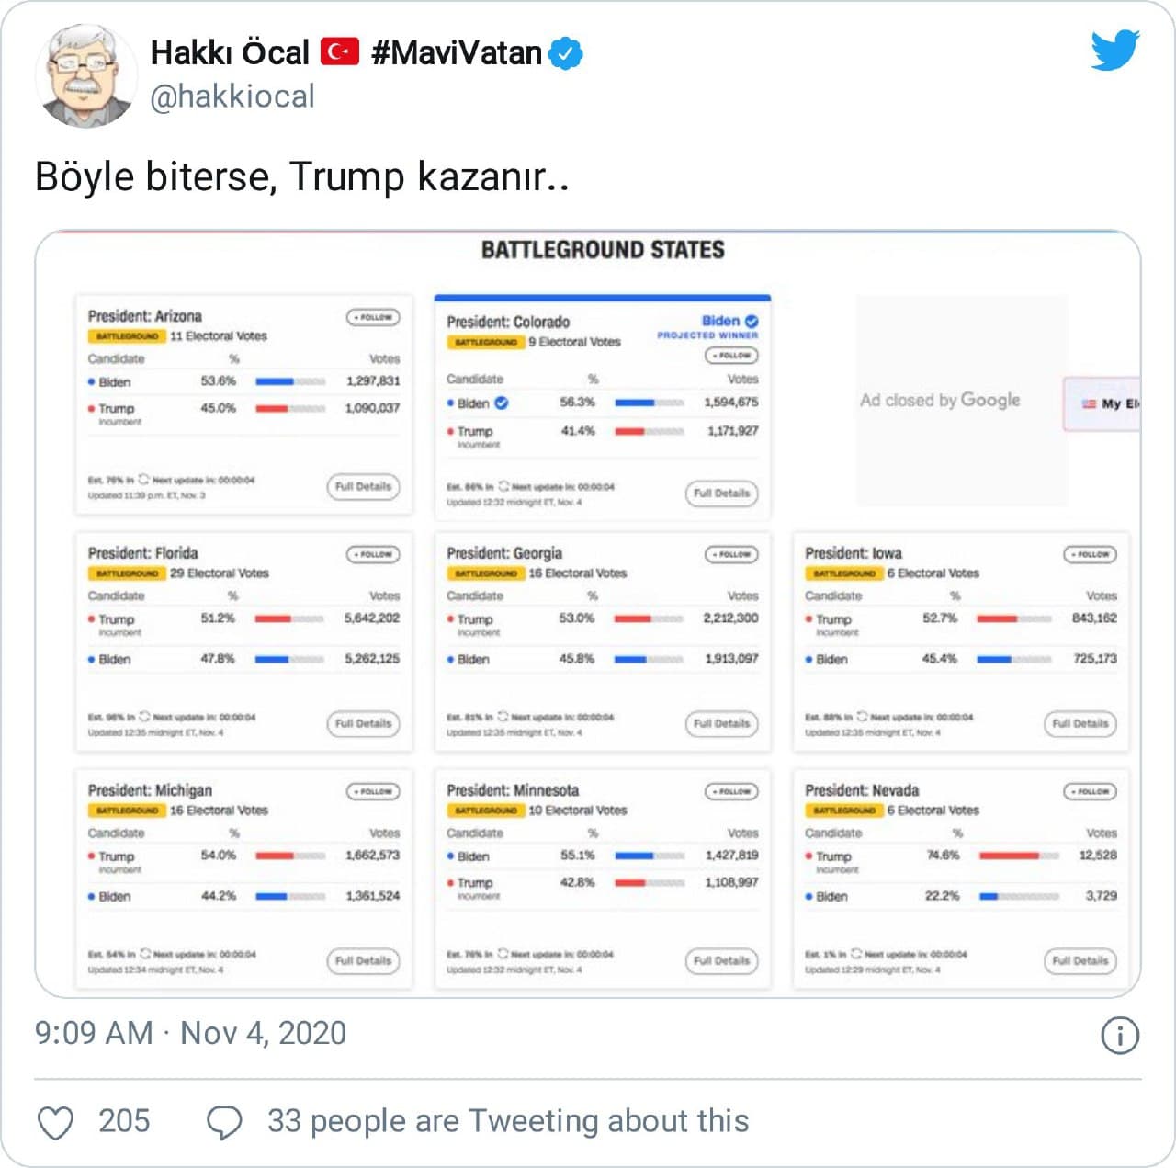Toggle Follow on the Arizona card
Viewport: 1176px width, 1168px height.
point(373,317)
